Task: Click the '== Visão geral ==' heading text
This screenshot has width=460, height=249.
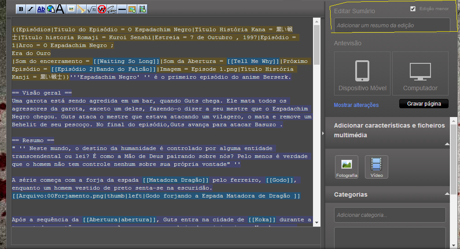Action: click(42, 93)
